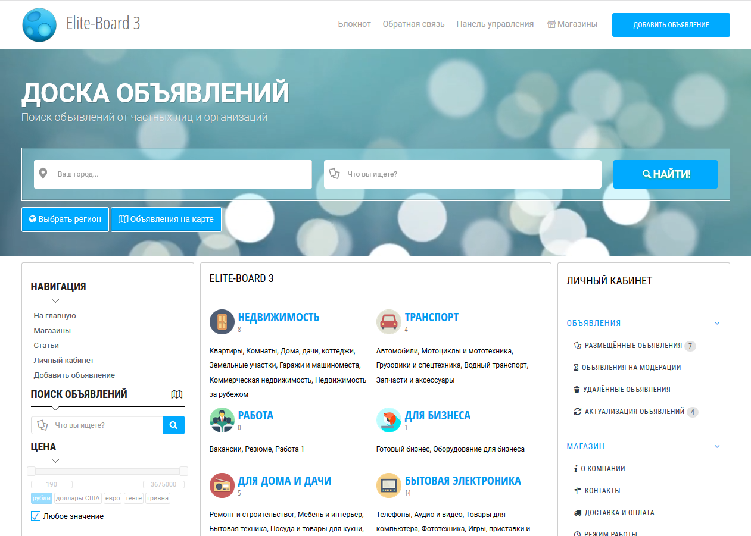Image resolution: width=751 pixels, height=536 pixels.
Task: Click the Elite-Board 3 logo icon
Action: (39, 25)
